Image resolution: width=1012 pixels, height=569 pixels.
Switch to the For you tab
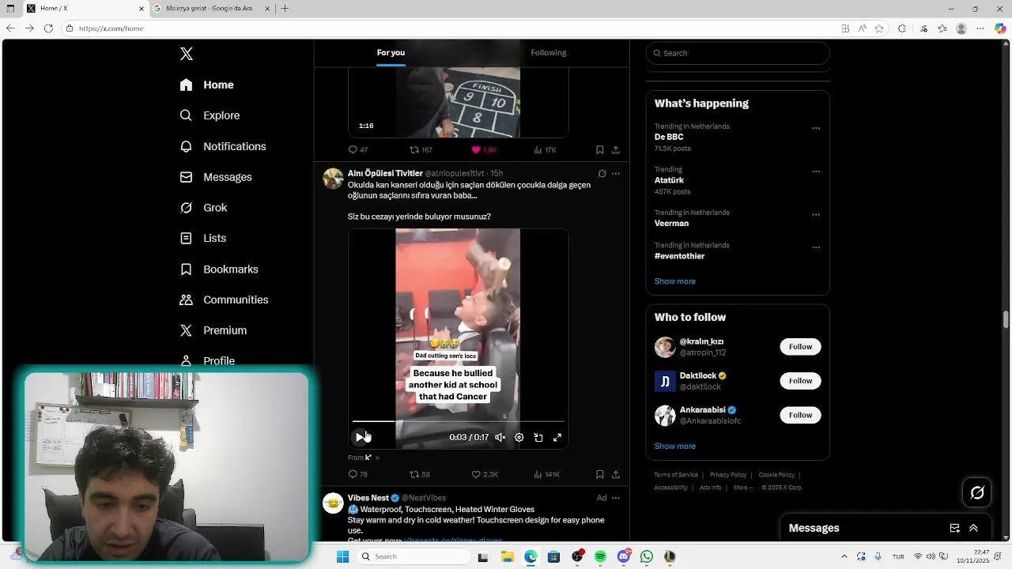point(391,53)
